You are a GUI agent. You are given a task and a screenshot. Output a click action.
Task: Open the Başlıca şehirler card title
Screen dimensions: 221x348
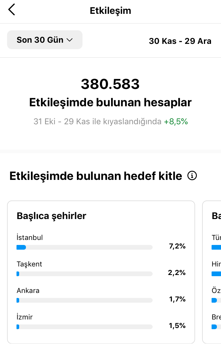point(51,216)
